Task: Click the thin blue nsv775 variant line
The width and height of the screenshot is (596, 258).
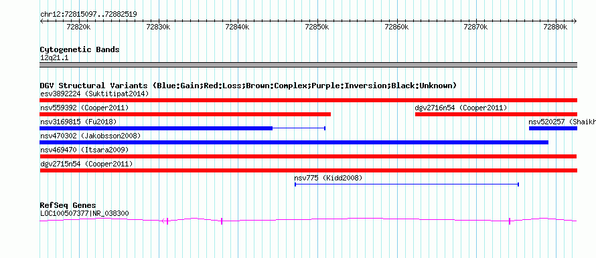Action: pyautogui.click(x=406, y=184)
